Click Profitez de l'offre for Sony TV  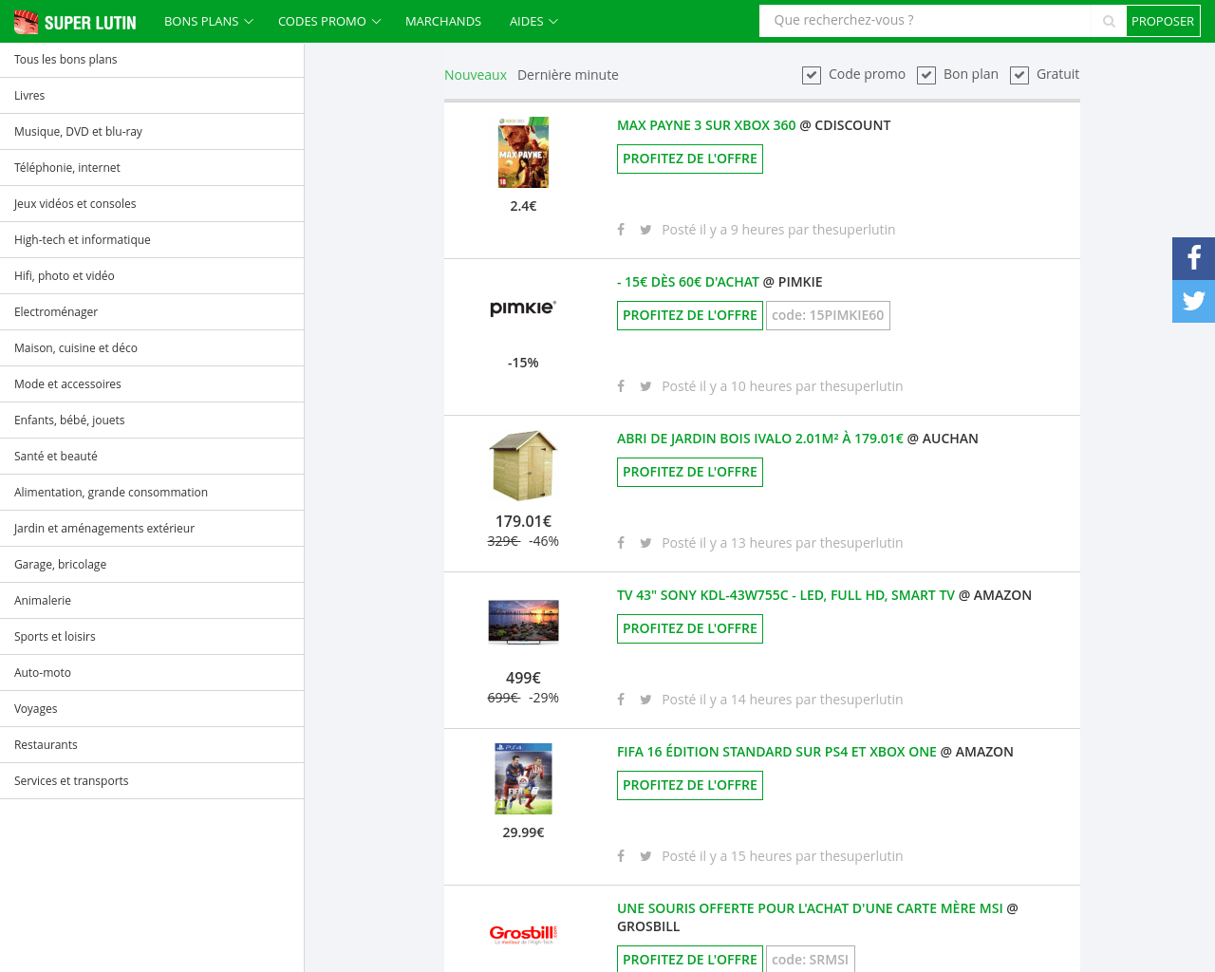(x=690, y=628)
